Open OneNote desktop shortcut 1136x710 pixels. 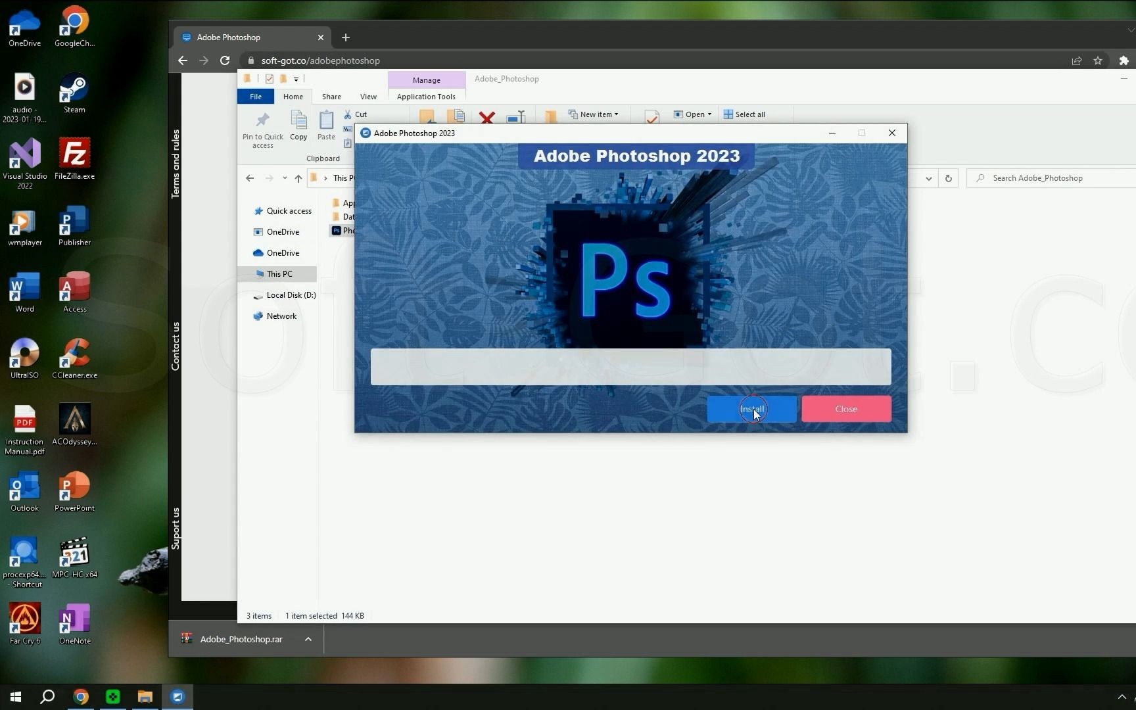[x=74, y=624]
